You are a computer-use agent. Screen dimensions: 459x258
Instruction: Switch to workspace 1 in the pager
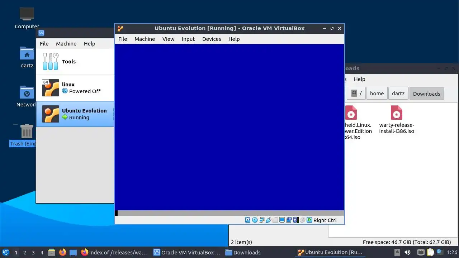(x=16, y=252)
